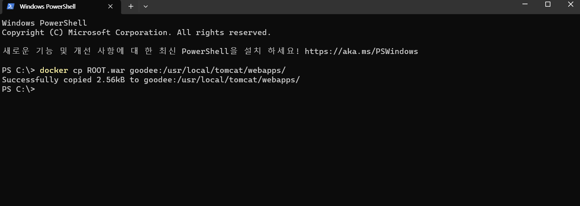Close the terminal window

(571, 4)
